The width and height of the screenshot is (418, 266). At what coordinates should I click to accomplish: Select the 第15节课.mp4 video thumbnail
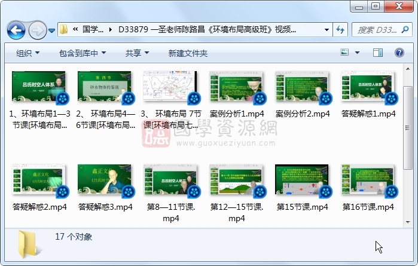pos(302,179)
